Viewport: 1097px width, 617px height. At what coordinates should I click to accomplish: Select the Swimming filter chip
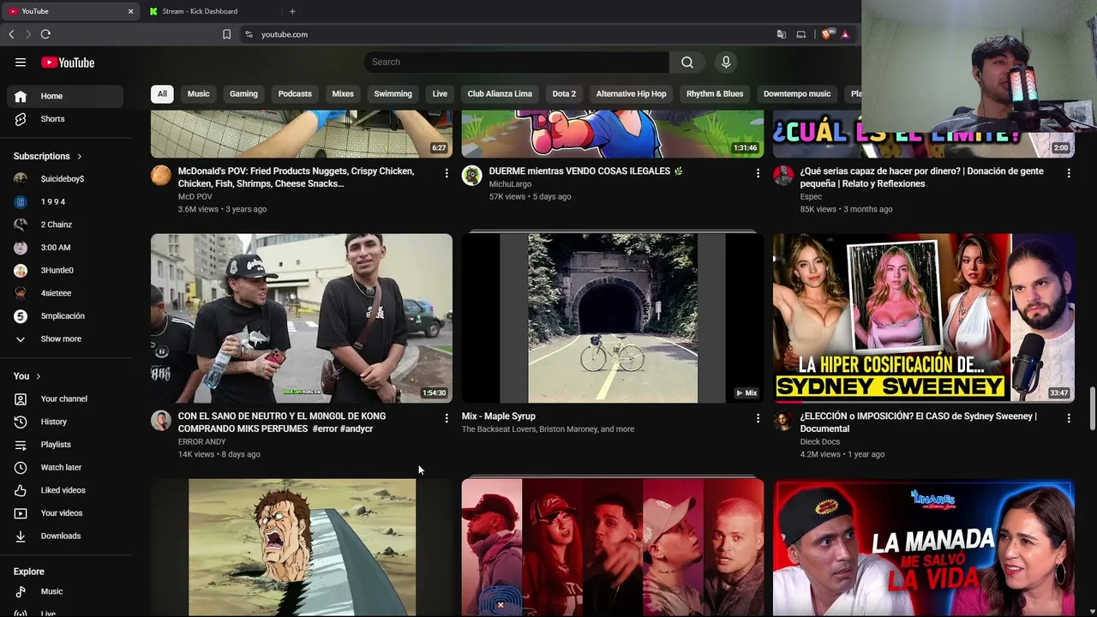click(x=393, y=93)
